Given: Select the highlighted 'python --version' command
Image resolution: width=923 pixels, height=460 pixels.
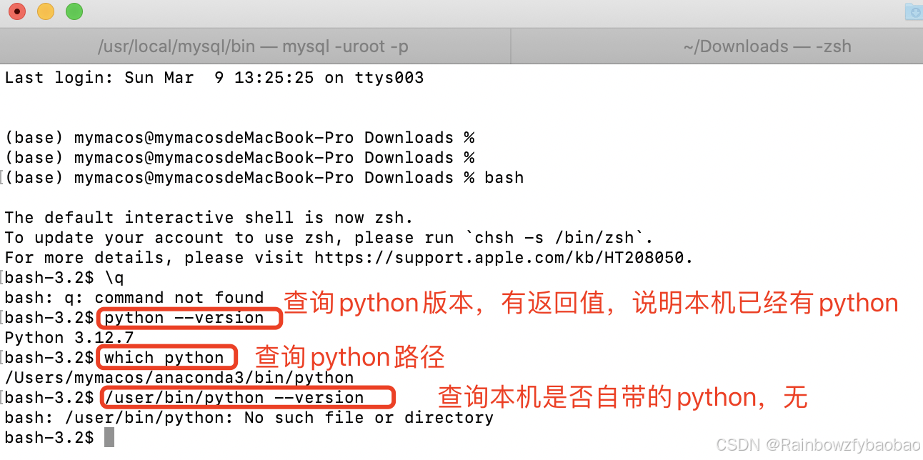Looking at the screenshot, I should coord(188,318).
